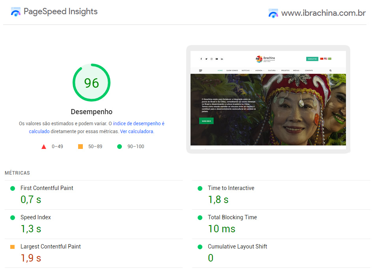Click the www.ibrachina.com.br site address
372x271 pixels.
pos(323,13)
